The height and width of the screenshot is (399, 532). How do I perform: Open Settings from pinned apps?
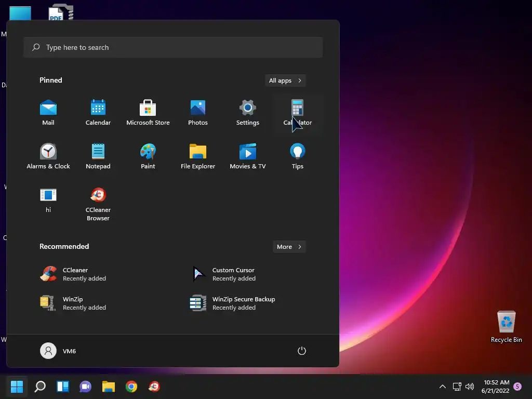(x=248, y=113)
